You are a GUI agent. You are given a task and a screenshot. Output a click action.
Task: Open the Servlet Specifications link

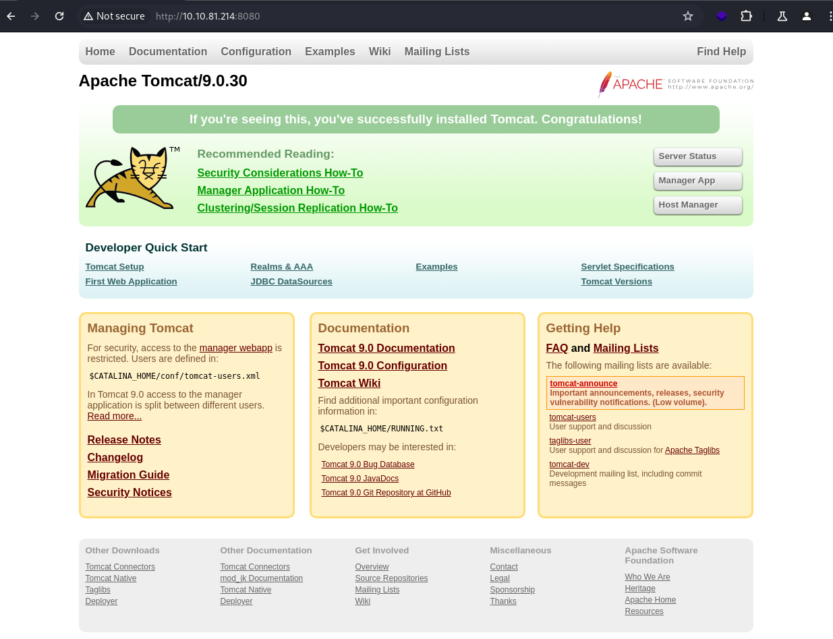coord(628,267)
